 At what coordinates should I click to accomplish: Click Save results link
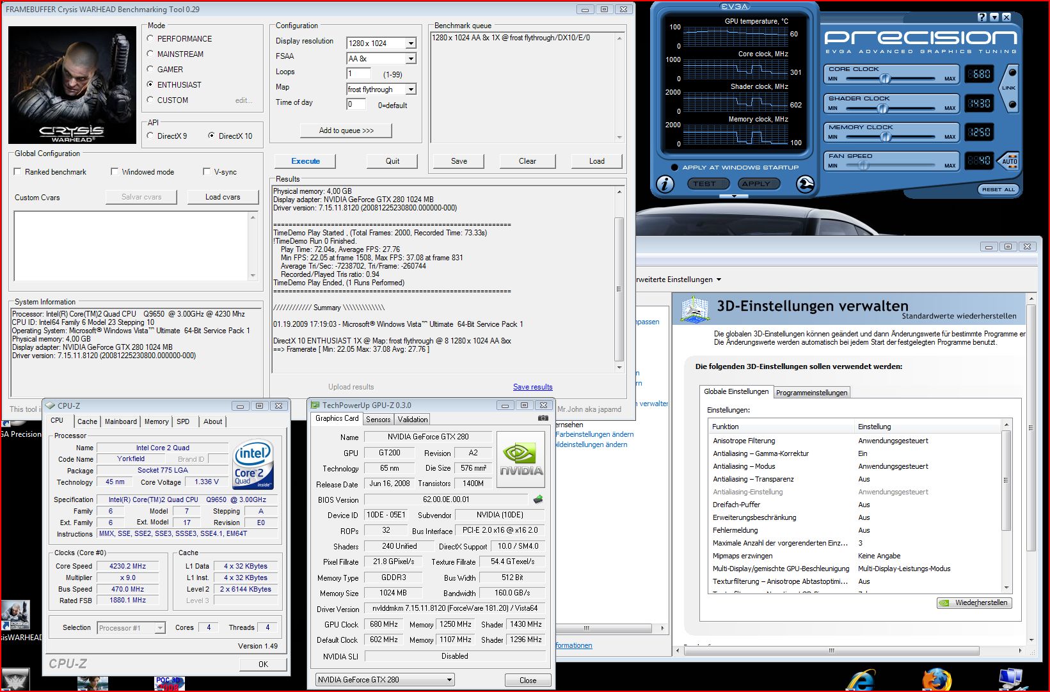pyautogui.click(x=533, y=387)
